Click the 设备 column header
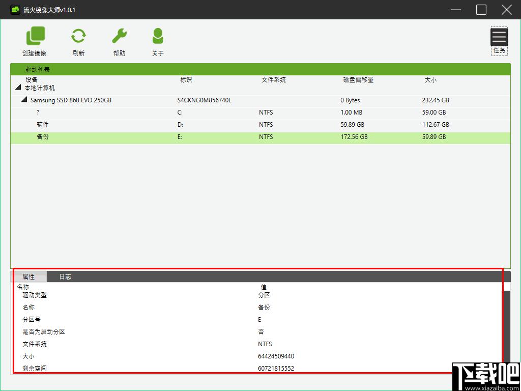 [32, 80]
